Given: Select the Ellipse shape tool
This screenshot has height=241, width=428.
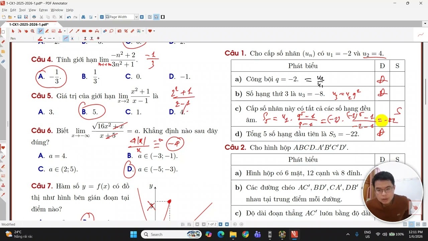Looking at the screenshot, I should 90,31.
